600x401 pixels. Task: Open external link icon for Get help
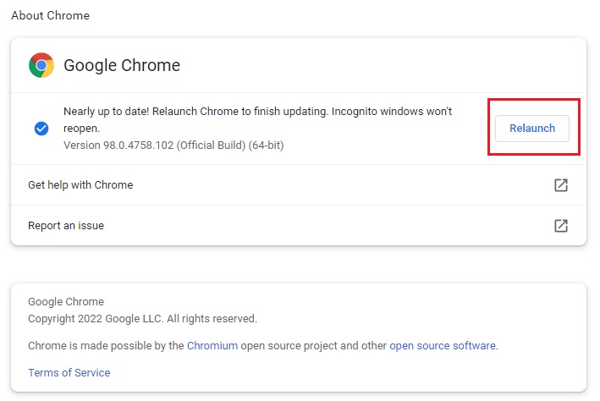click(560, 185)
